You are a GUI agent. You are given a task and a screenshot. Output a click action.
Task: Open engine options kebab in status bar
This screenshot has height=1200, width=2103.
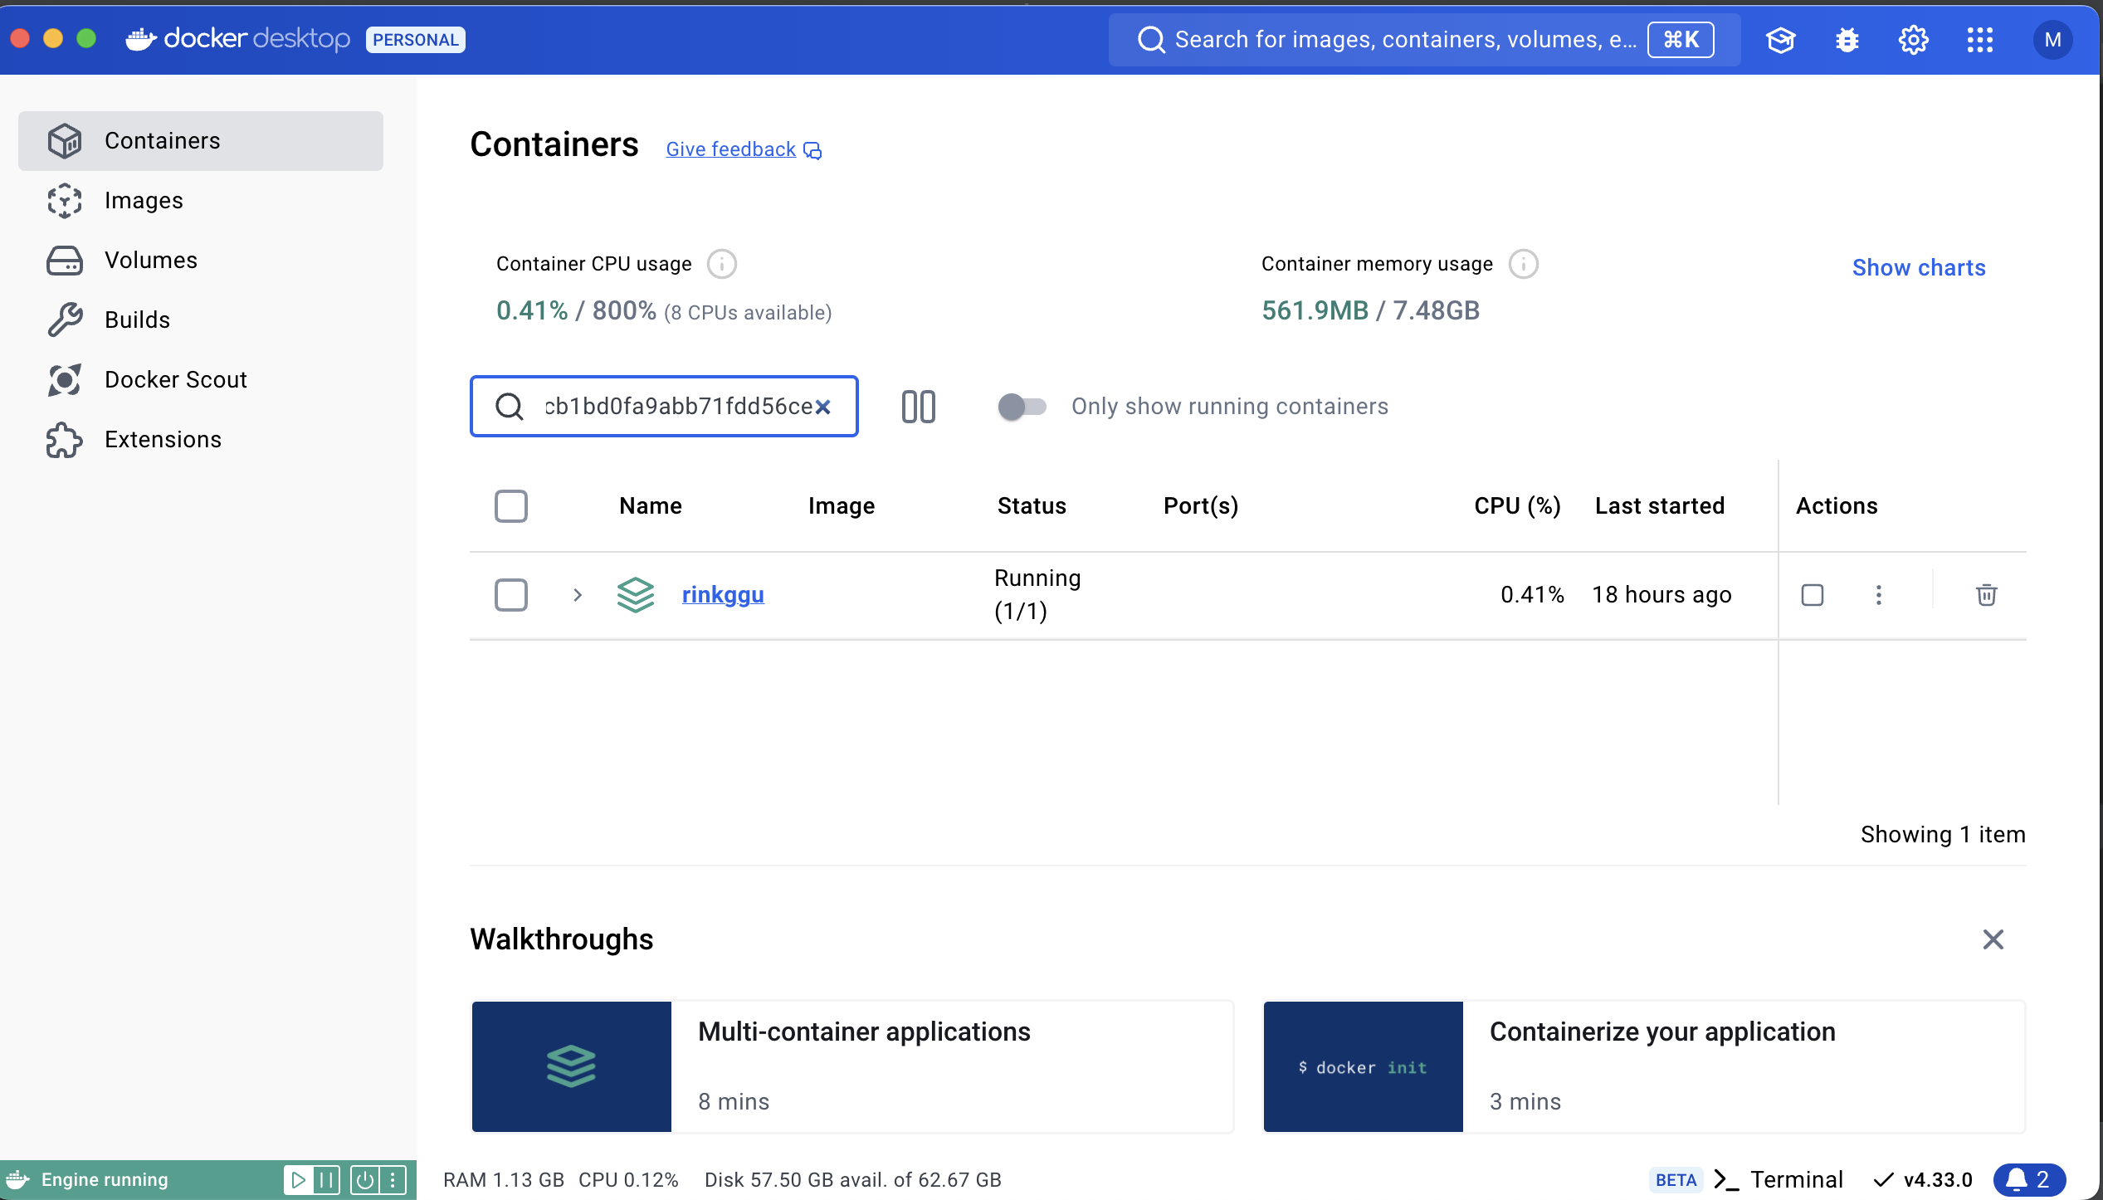393,1179
